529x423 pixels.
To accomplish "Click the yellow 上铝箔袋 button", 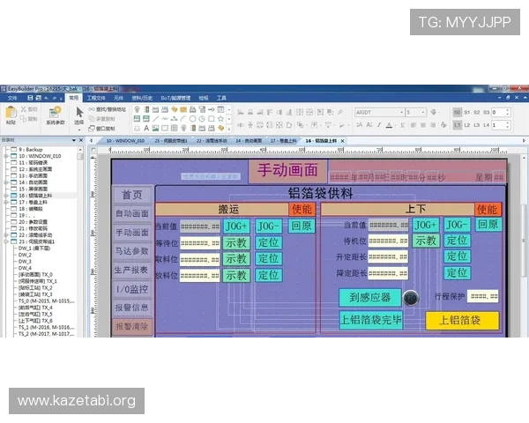I will [x=462, y=320].
